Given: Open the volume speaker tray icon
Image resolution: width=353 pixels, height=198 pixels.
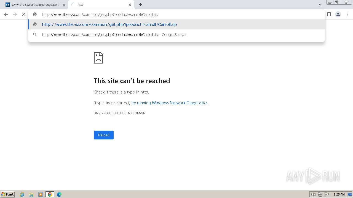Looking at the screenshot, I should tap(314, 194).
